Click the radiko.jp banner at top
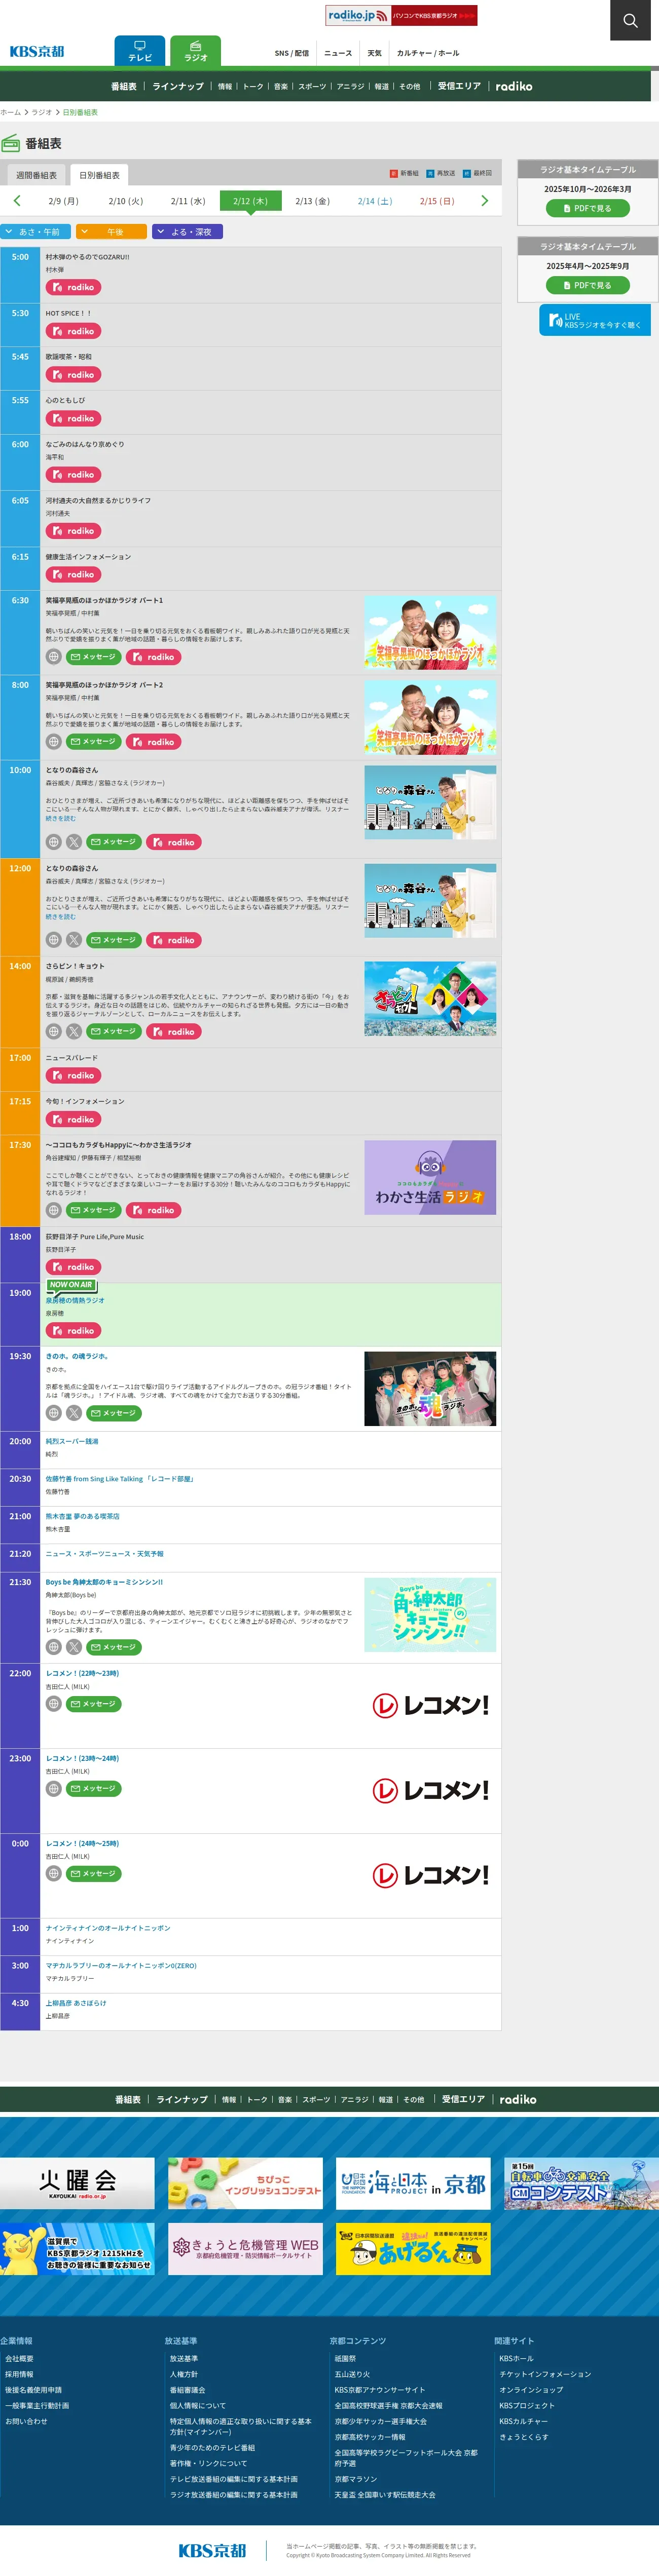 point(401,15)
